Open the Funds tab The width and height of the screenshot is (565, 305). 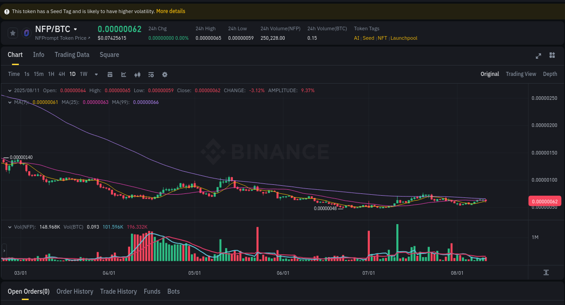[x=152, y=291]
